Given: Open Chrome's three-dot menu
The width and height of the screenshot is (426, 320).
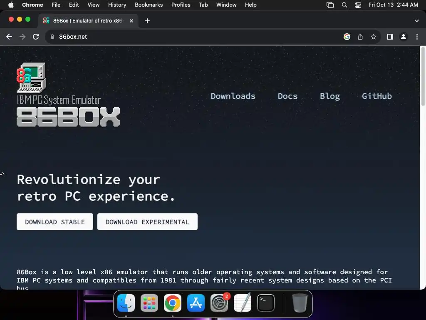Looking at the screenshot, I should pyautogui.click(x=417, y=37).
